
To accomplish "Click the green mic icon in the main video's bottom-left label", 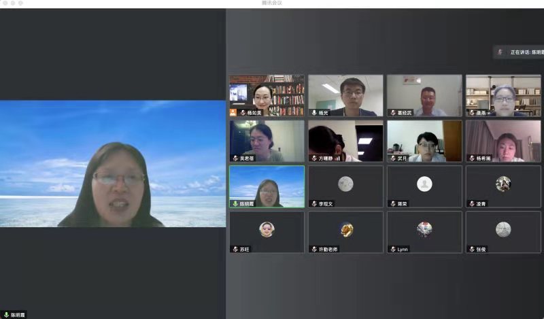I will [6, 315].
